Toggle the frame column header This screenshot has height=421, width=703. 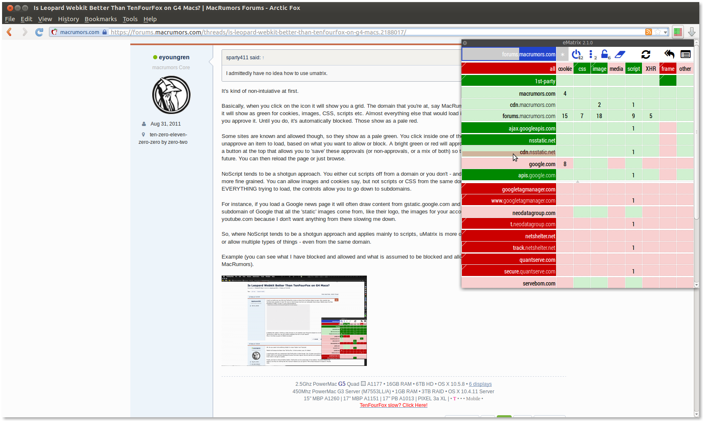[x=668, y=69]
